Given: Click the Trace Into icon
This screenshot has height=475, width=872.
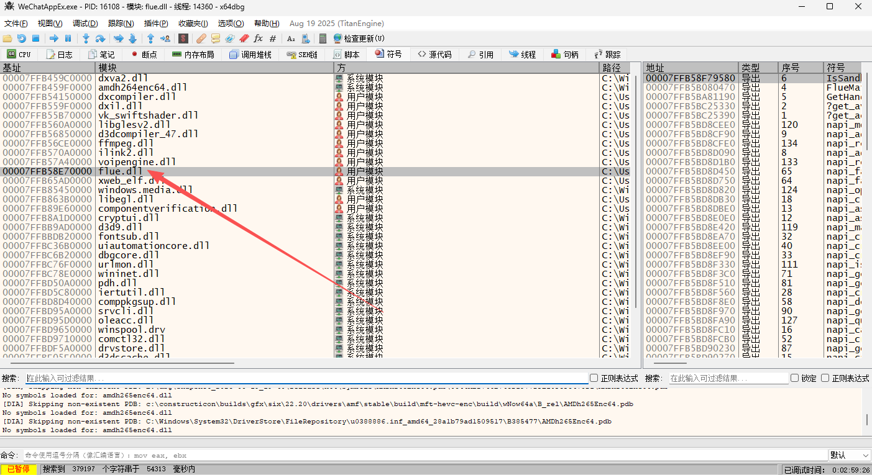Looking at the screenshot, I should coord(118,38).
